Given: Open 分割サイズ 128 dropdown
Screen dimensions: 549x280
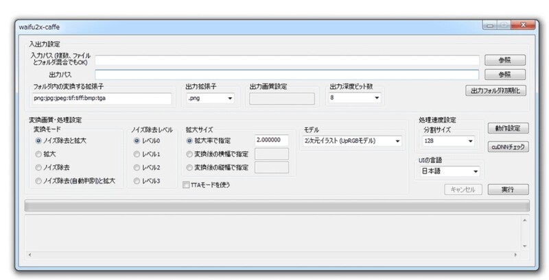Looking at the screenshot, I should [x=449, y=141].
